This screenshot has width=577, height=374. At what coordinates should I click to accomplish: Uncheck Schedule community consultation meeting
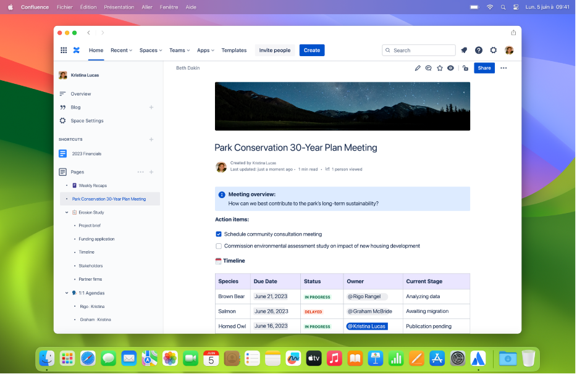point(219,234)
